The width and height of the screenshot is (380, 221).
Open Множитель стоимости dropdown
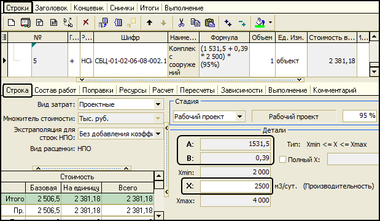[x=158, y=118]
